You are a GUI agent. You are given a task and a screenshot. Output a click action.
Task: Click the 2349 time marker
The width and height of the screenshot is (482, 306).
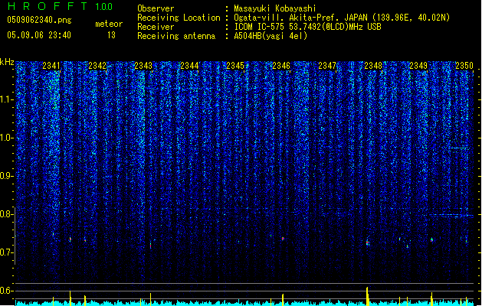tap(418, 66)
